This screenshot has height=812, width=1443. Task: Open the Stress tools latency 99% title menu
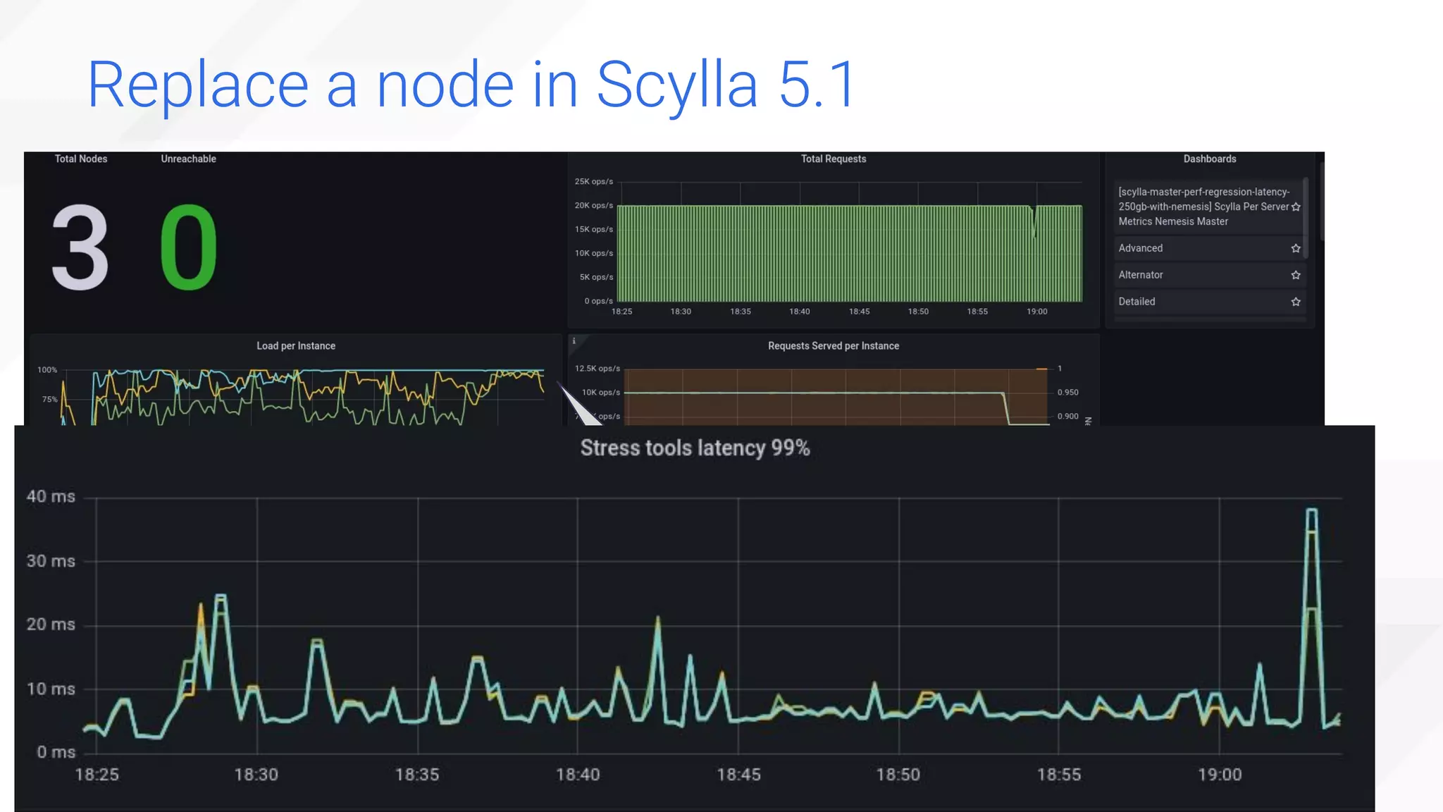tap(695, 448)
